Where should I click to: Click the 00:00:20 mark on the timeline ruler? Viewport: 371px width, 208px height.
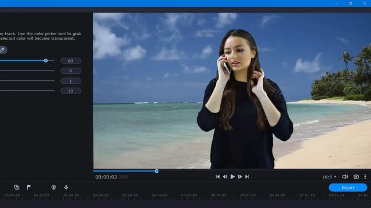click(12, 195)
